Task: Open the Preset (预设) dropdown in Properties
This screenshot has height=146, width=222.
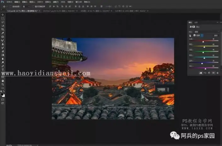Action: point(207,32)
